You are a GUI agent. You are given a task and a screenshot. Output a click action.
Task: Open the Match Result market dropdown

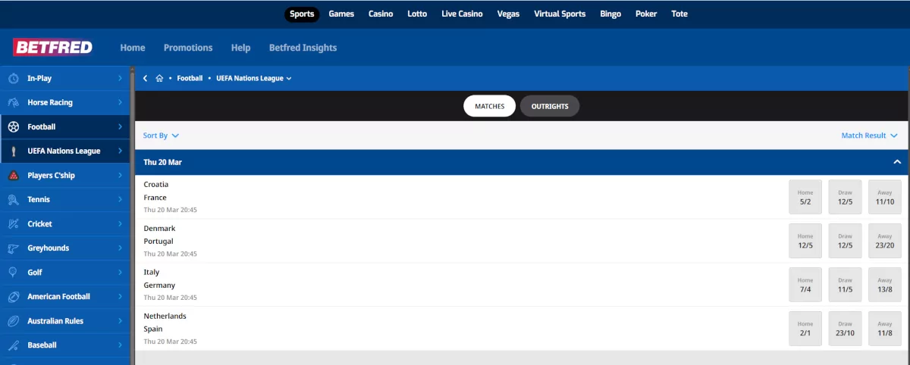click(x=869, y=136)
